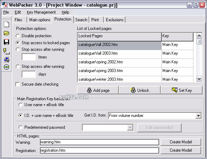
Task: Select catalogue\winter 2003.htm row
Action: (120, 79)
